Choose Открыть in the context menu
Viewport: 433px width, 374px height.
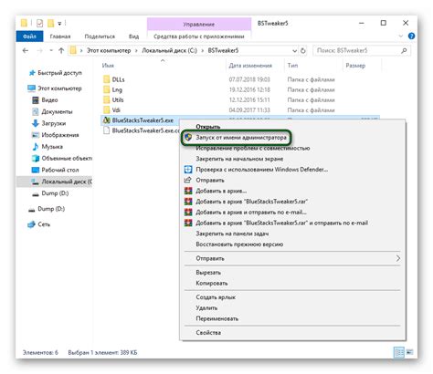(x=208, y=127)
